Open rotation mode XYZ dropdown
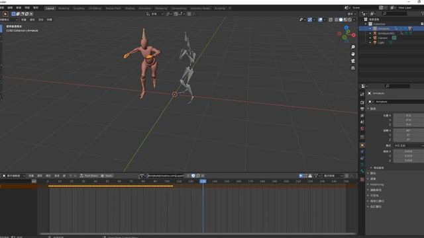Viewport: 424px width, 238px height. coord(408,145)
